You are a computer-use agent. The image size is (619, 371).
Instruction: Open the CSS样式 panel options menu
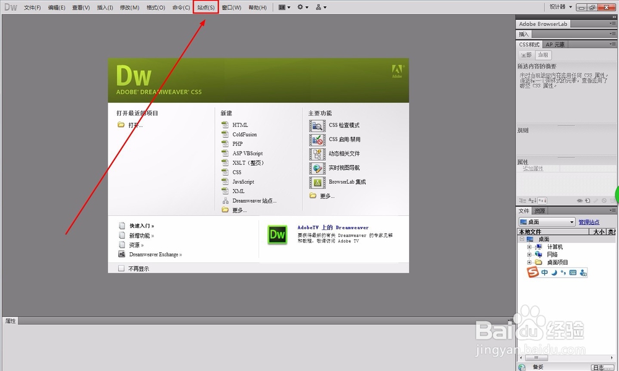coord(612,44)
